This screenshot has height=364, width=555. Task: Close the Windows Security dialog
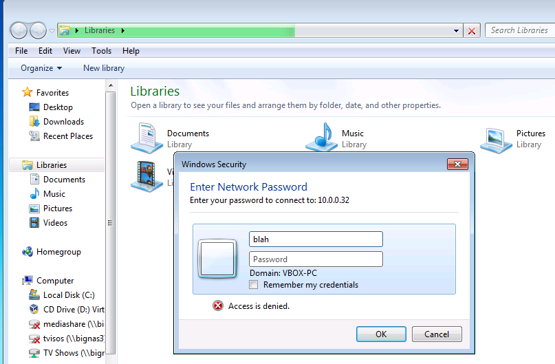tap(457, 164)
